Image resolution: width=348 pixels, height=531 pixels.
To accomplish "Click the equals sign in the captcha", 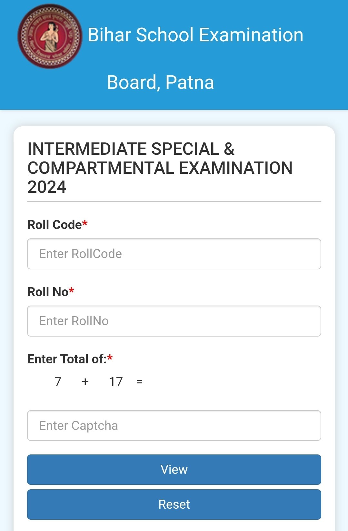I will (x=140, y=382).
